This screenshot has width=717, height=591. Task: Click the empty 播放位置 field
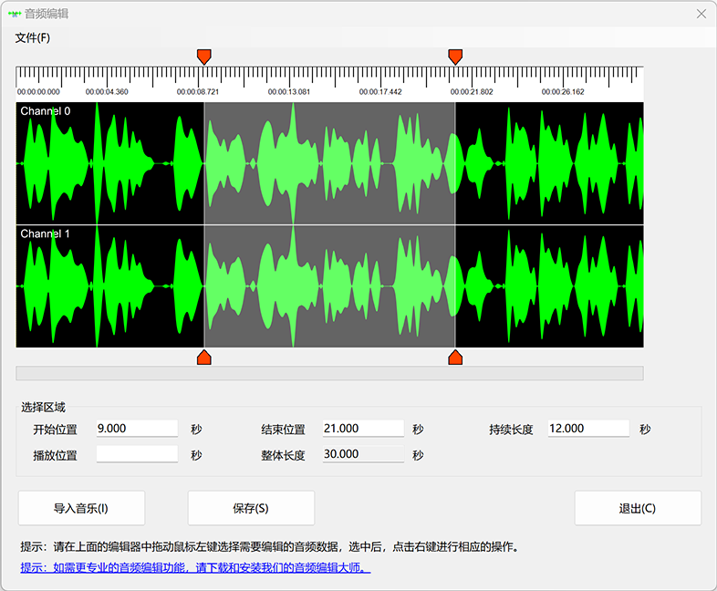pyautogui.click(x=137, y=454)
